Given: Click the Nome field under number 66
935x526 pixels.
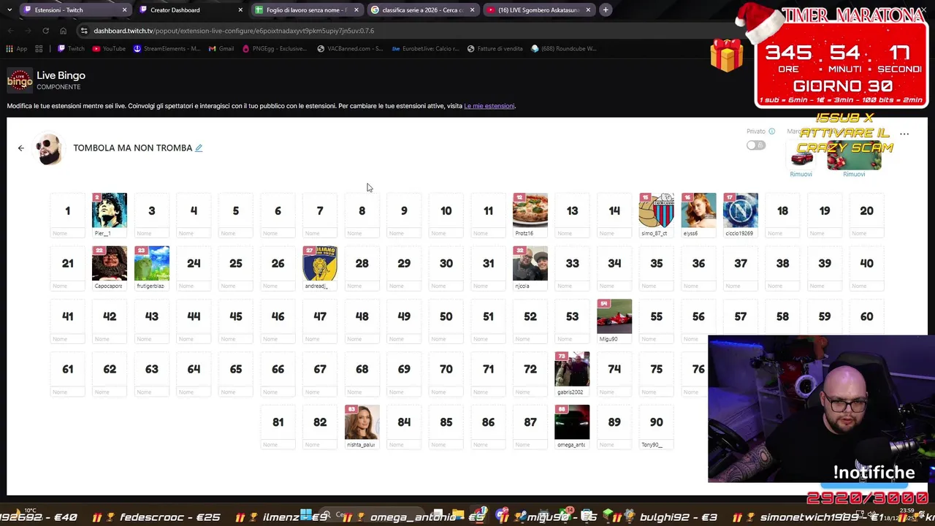Looking at the screenshot, I should point(278,392).
